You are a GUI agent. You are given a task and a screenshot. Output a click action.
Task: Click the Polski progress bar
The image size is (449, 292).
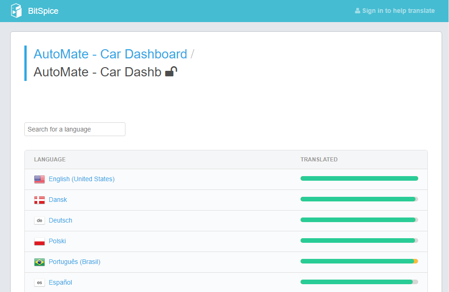359,240
